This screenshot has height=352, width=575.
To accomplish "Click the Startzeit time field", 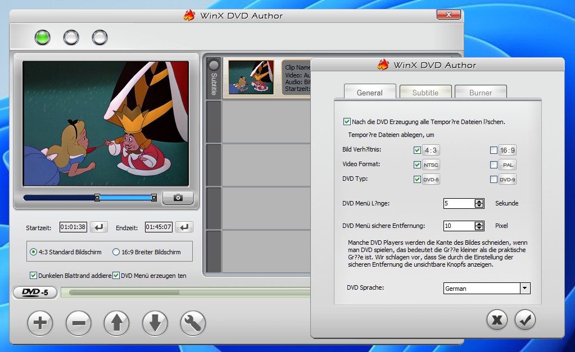I will point(73,227).
